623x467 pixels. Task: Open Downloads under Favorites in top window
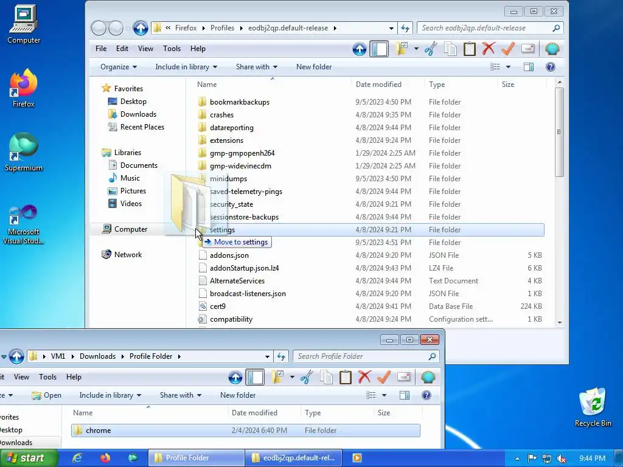pyautogui.click(x=138, y=114)
